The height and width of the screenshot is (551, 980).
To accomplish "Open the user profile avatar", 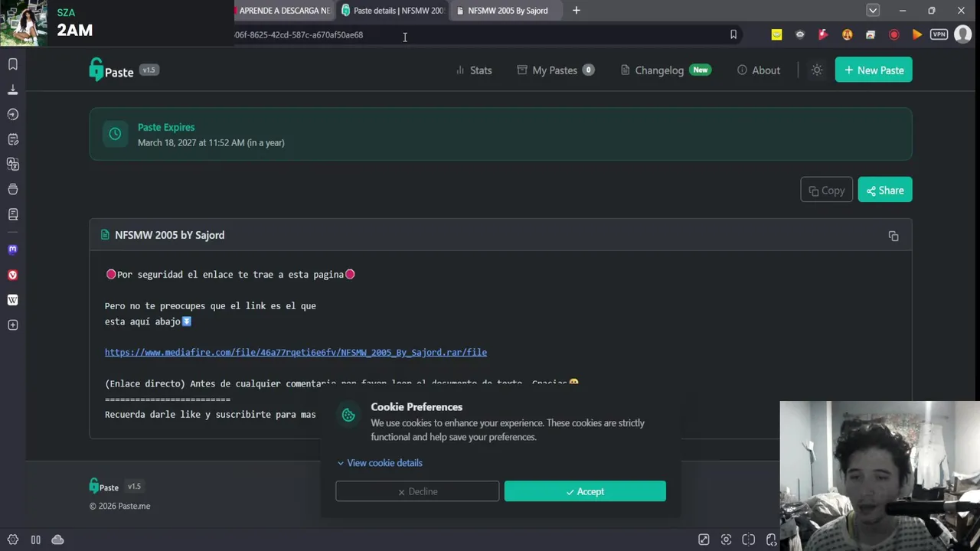I will click(963, 34).
